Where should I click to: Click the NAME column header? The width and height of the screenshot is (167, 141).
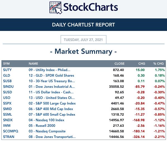(x=33, y=64)
